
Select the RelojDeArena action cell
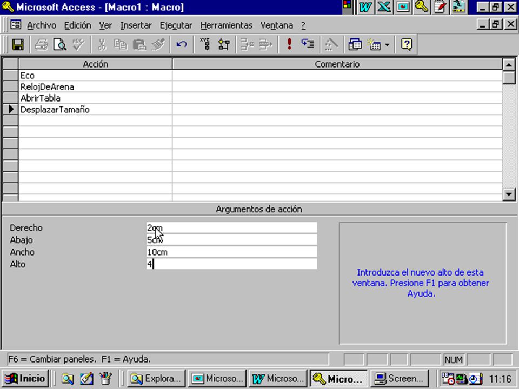tap(95, 86)
